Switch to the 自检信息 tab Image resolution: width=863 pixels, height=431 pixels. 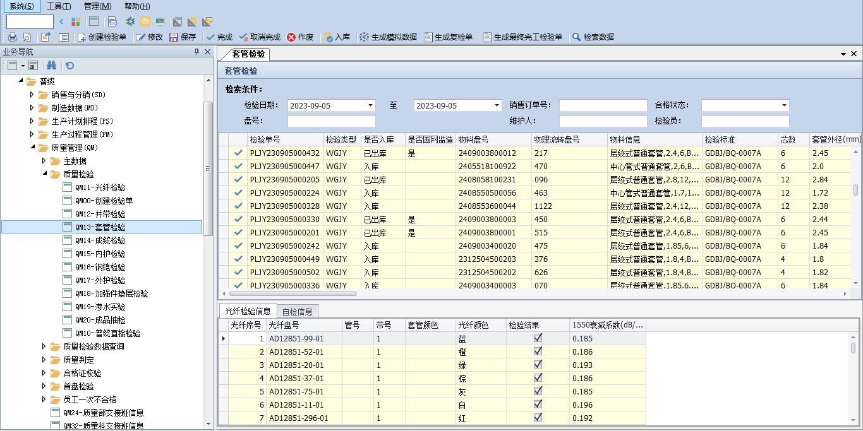[x=297, y=311]
